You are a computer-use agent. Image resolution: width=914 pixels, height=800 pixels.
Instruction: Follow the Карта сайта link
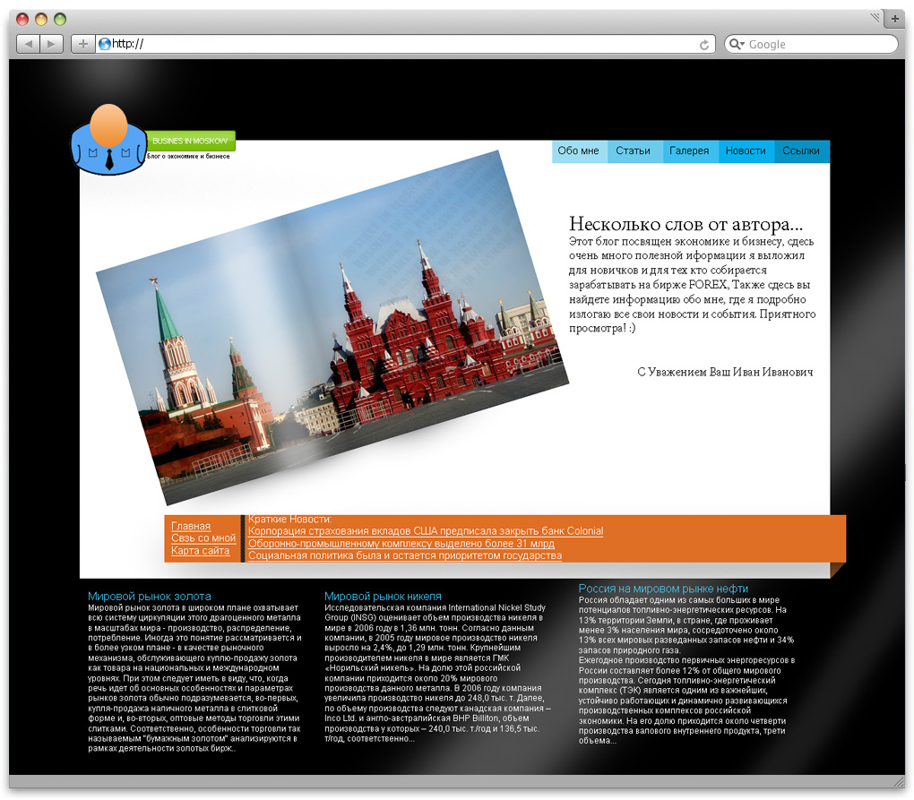(x=200, y=551)
